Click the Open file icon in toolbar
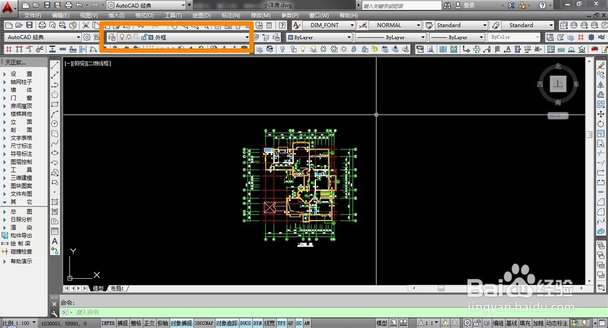 (x=19, y=25)
